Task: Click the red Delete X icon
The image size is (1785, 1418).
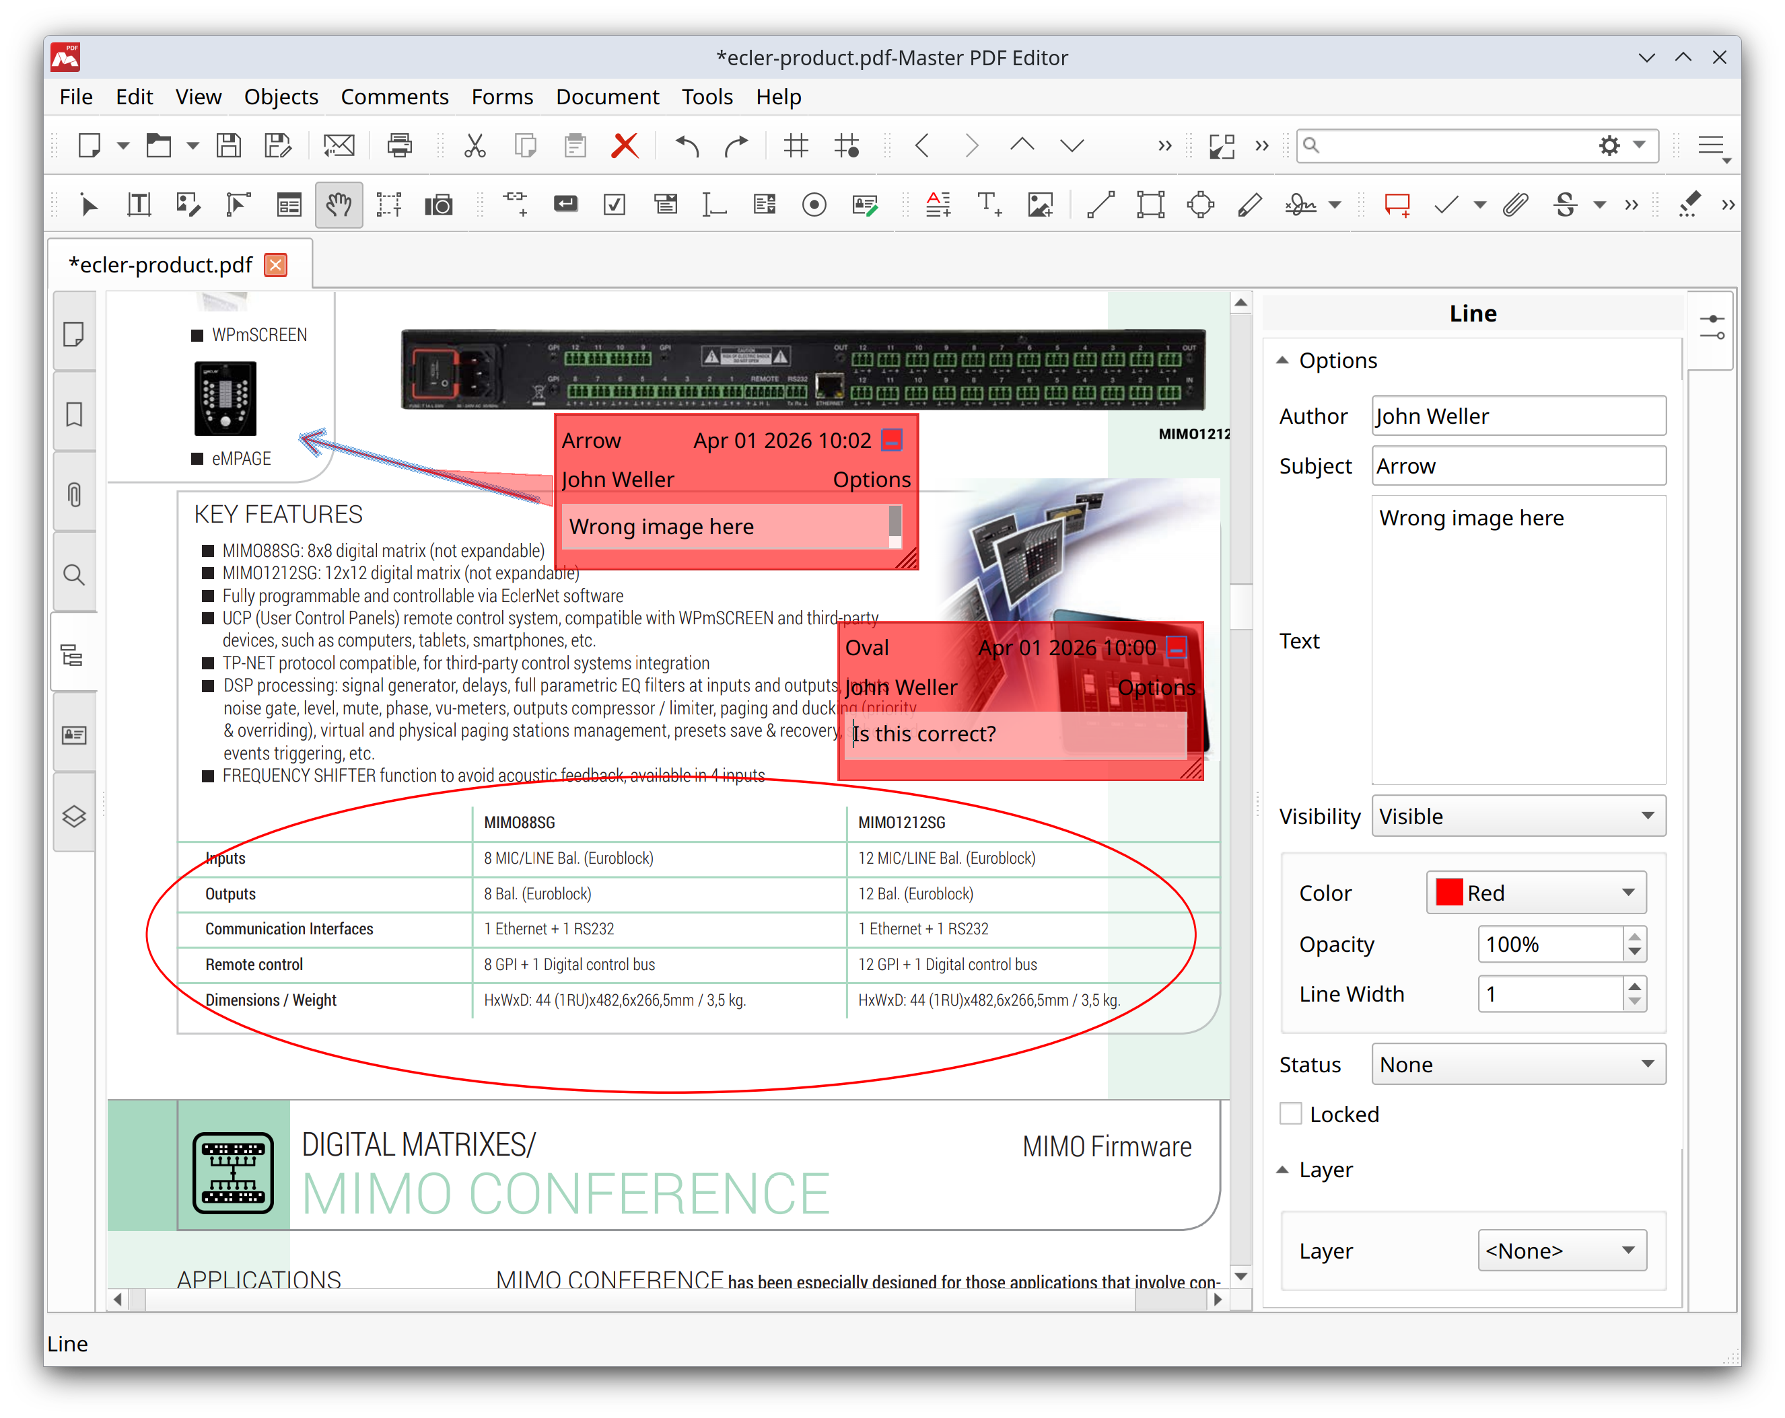Action: coord(625,145)
